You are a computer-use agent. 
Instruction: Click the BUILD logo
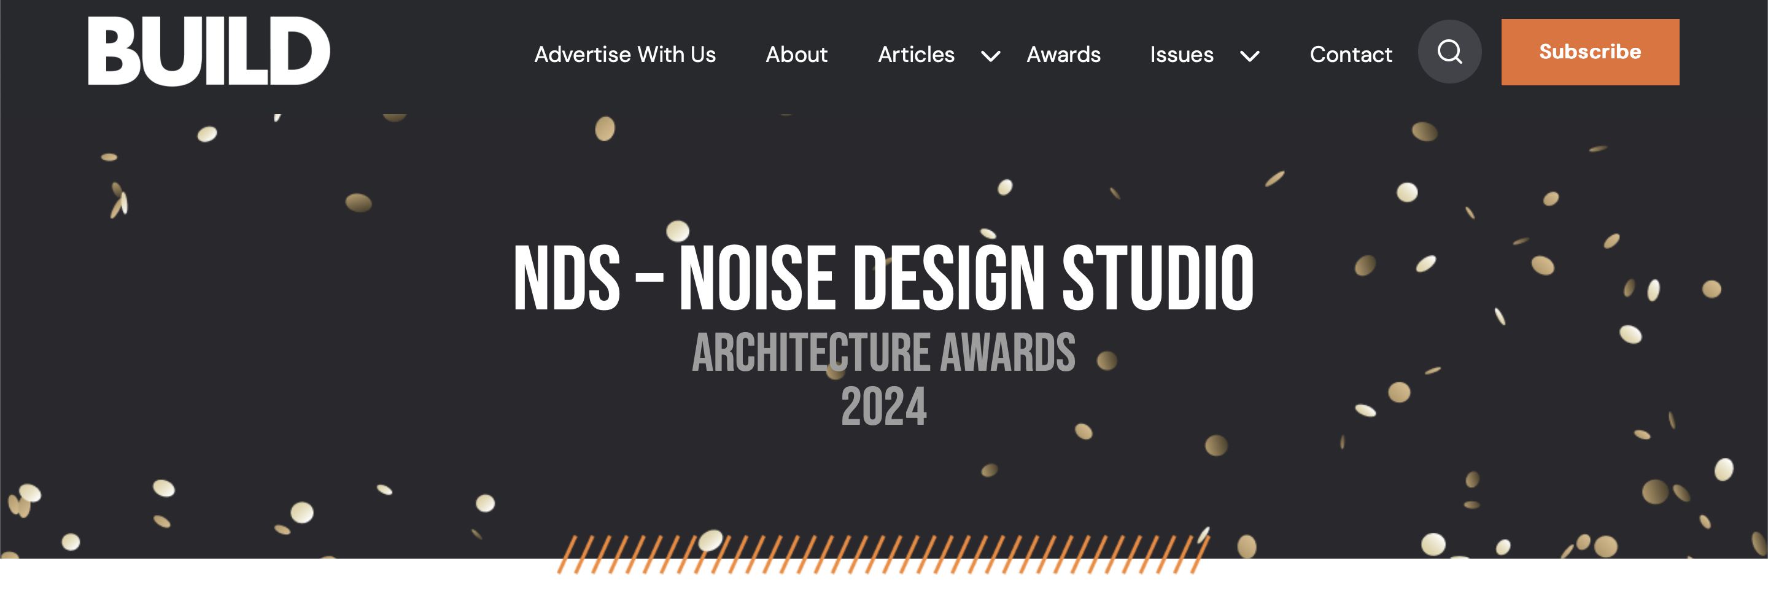pyautogui.click(x=209, y=52)
